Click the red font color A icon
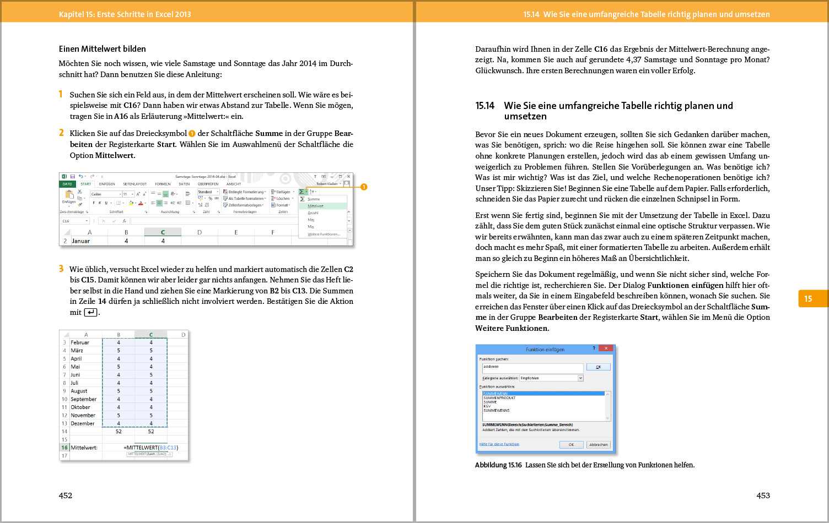The height and width of the screenshot is (523, 829). pos(141,203)
